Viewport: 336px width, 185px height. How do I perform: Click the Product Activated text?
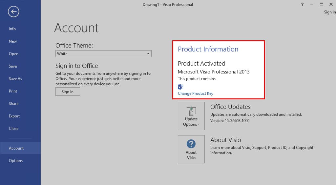point(201,63)
